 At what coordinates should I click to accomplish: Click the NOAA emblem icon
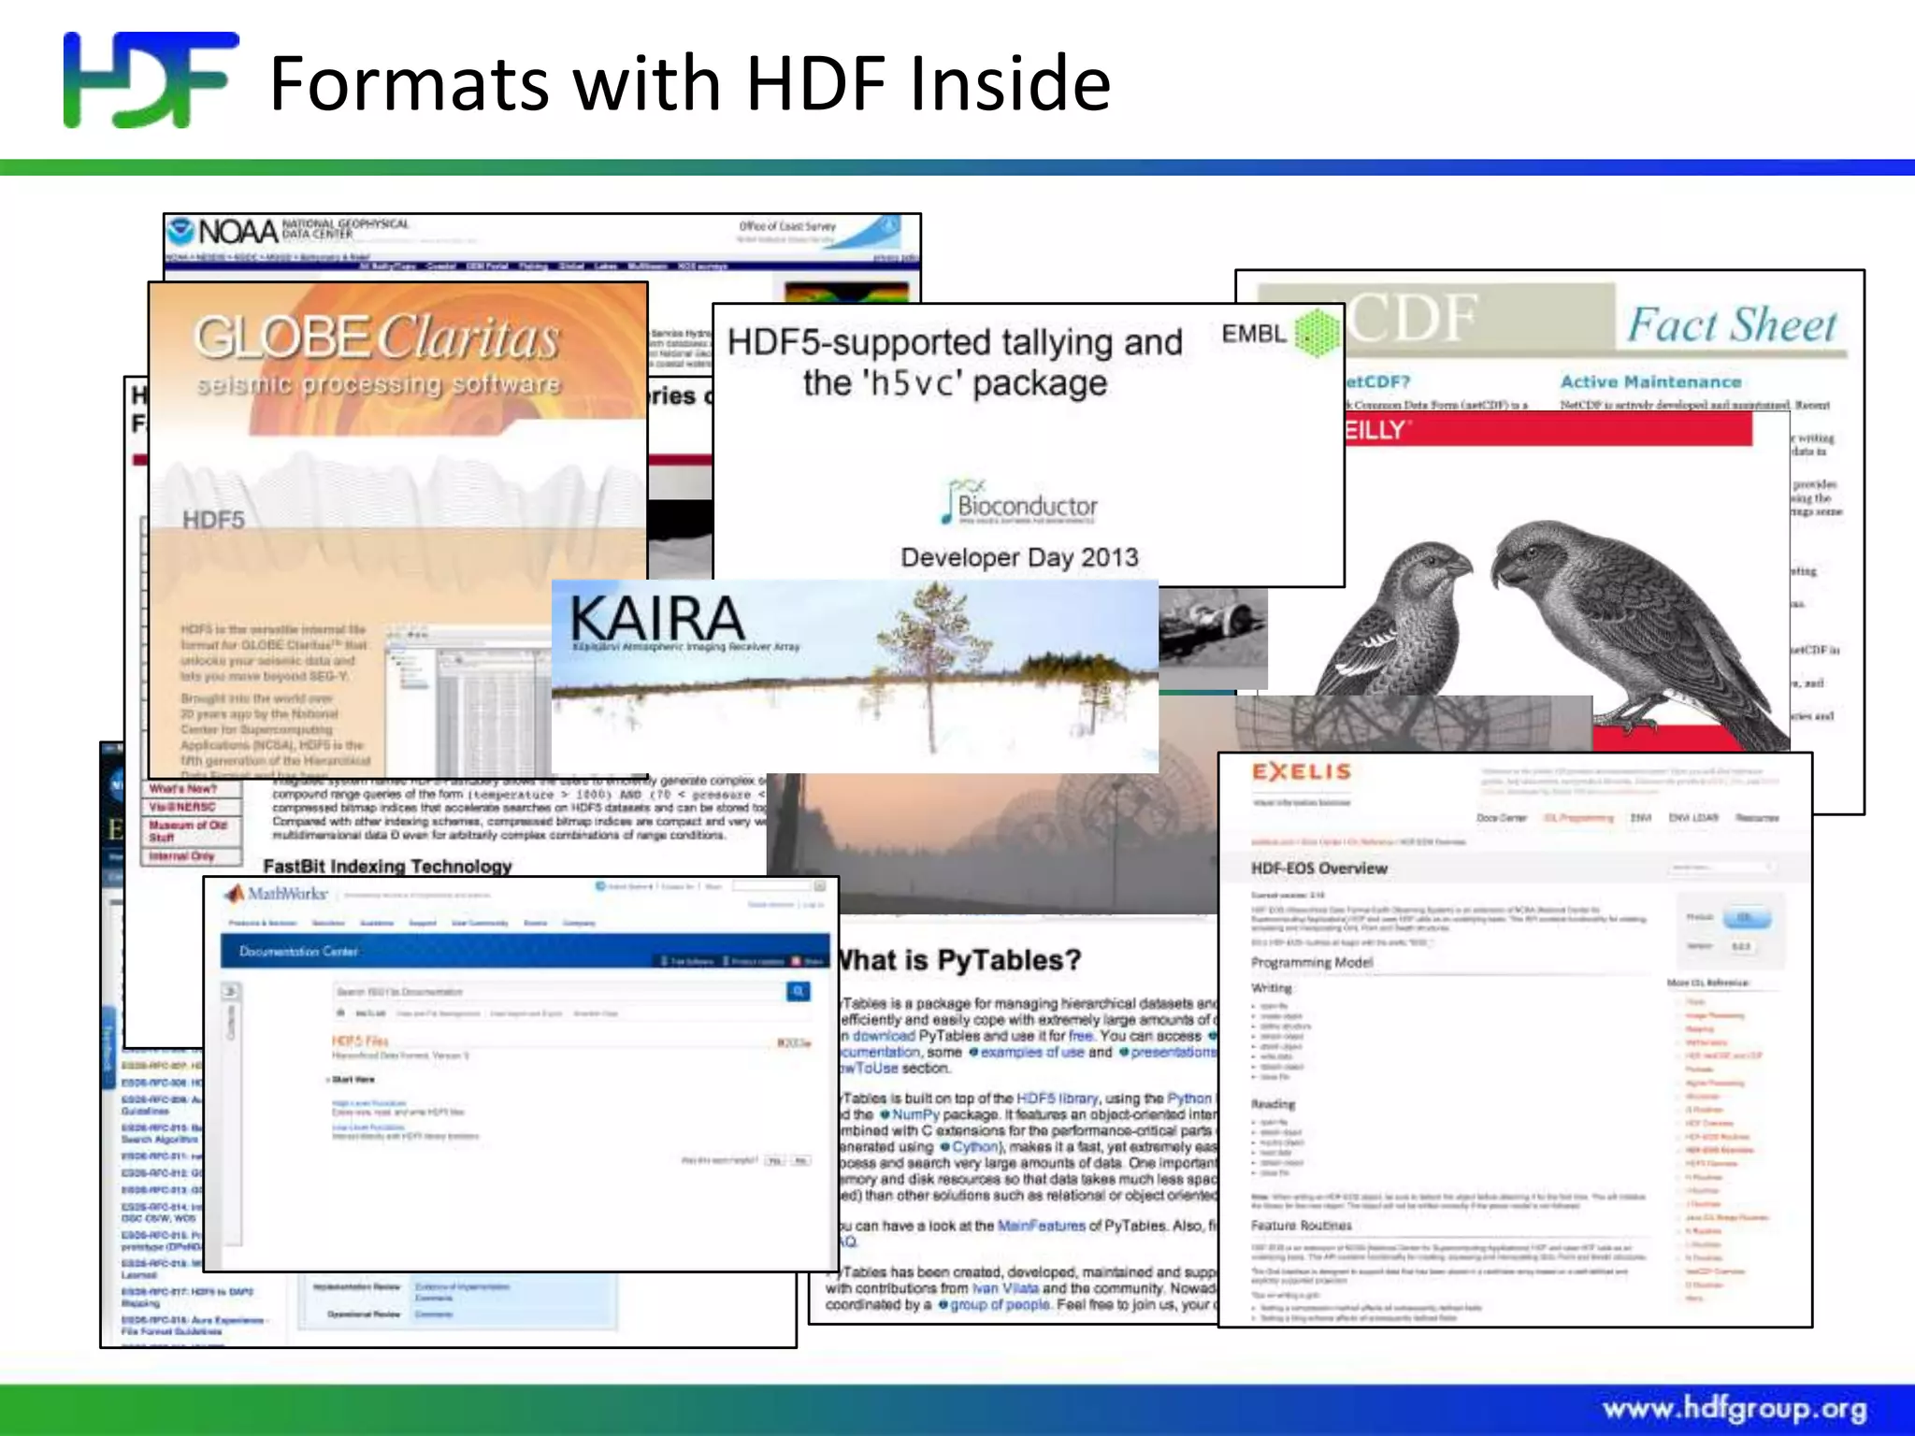[181, 230]
